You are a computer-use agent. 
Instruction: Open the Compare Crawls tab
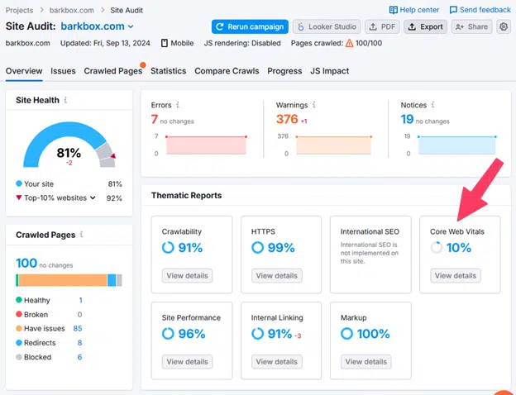tap(227, 71)
